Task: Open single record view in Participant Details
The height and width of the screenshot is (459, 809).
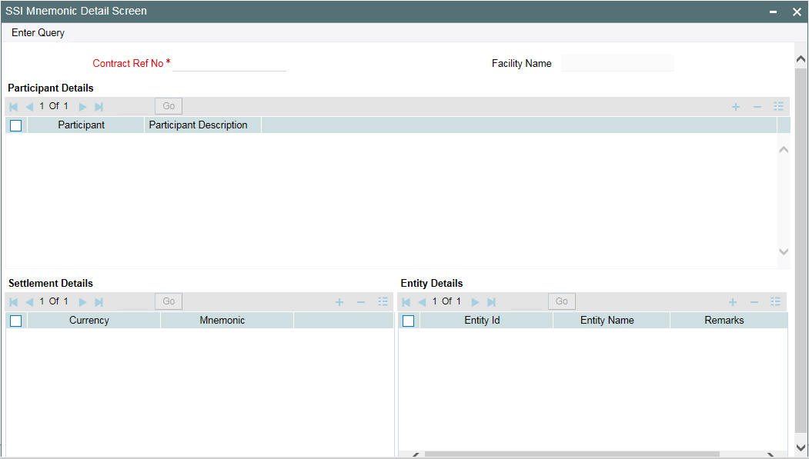Action: click(778, 106)
